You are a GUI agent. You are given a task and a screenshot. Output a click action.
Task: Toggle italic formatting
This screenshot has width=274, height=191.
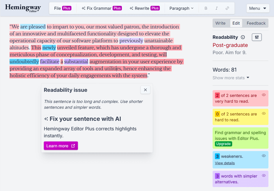click(x=216, y=8)
